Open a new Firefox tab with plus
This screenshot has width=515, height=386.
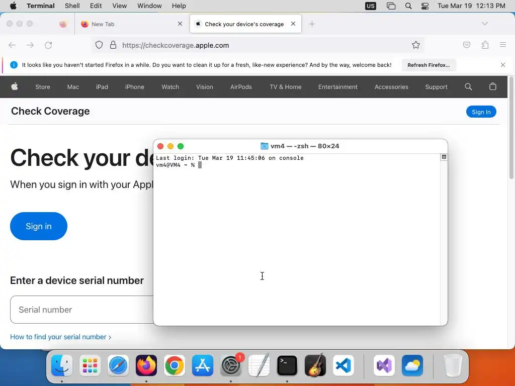[312, 24]
